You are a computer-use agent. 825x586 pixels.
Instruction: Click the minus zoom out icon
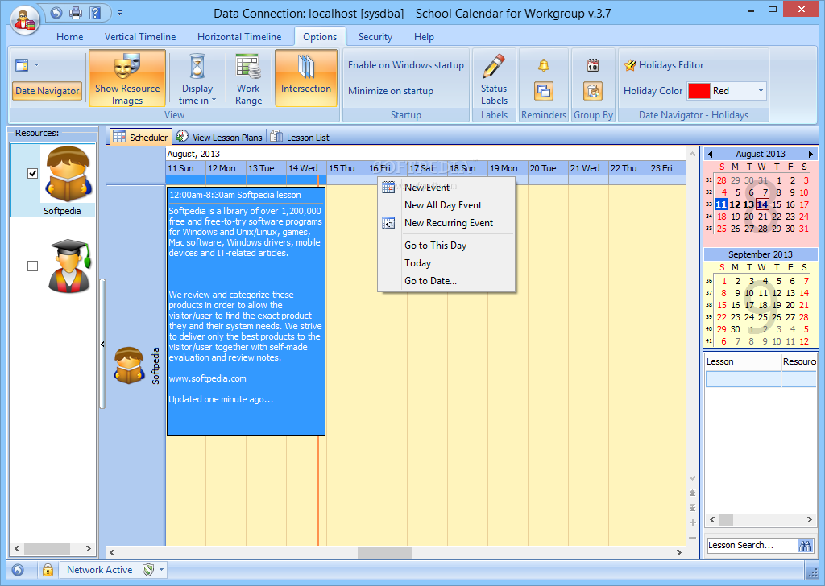pyautogui.click(x=692, y=537)
